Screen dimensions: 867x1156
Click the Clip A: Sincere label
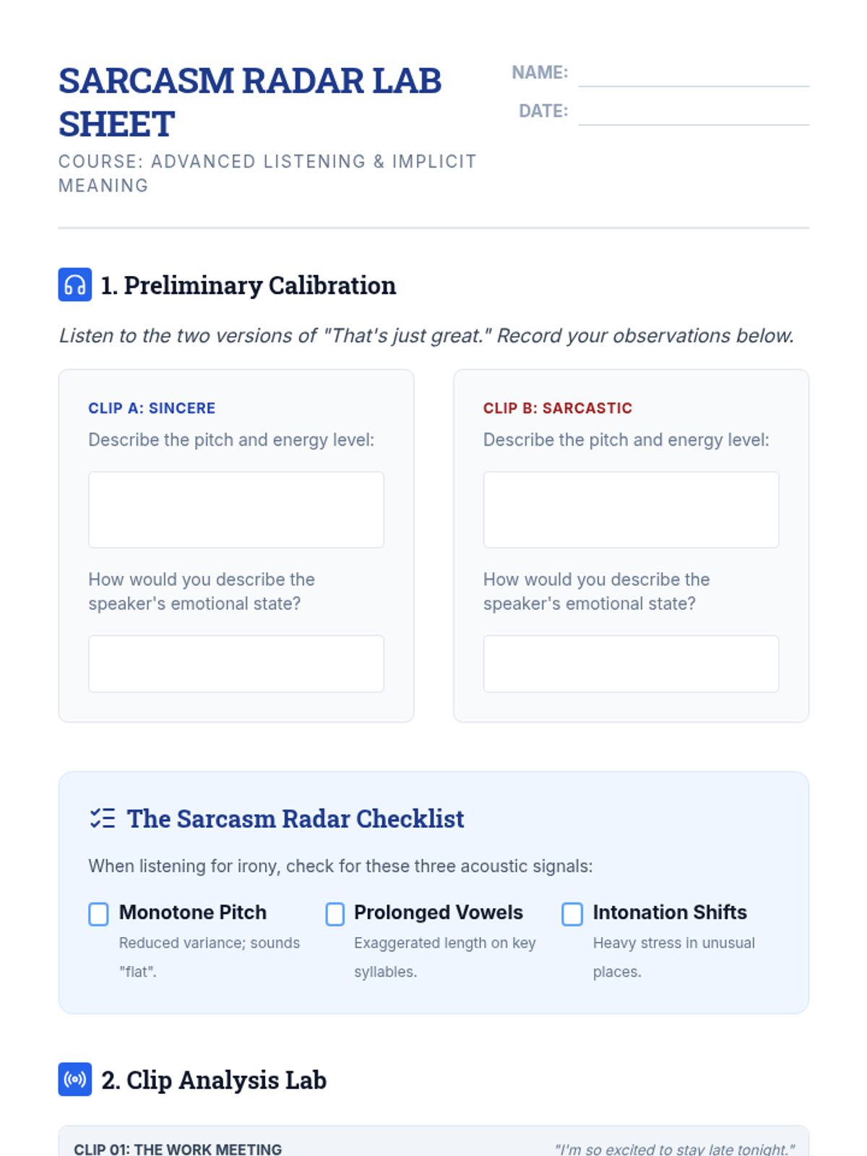(152, 408)
